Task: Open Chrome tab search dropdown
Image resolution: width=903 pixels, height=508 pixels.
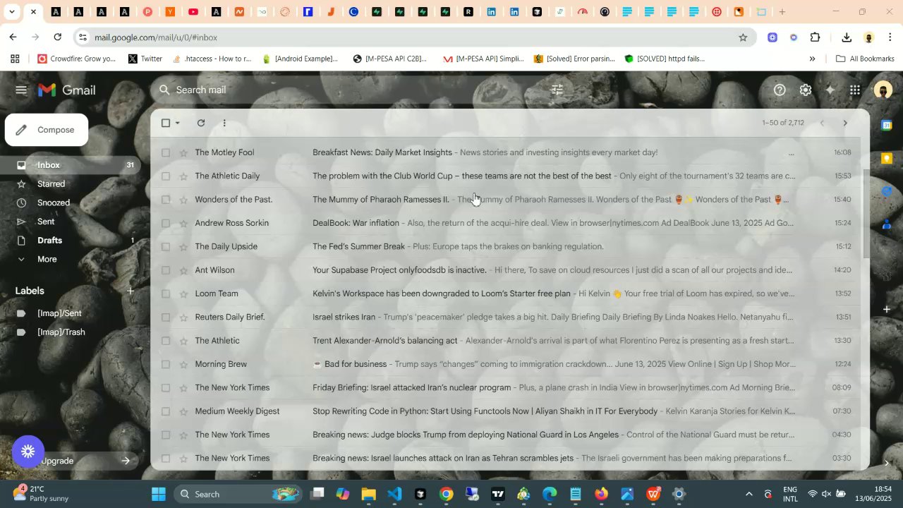Action: coord(11,12)
